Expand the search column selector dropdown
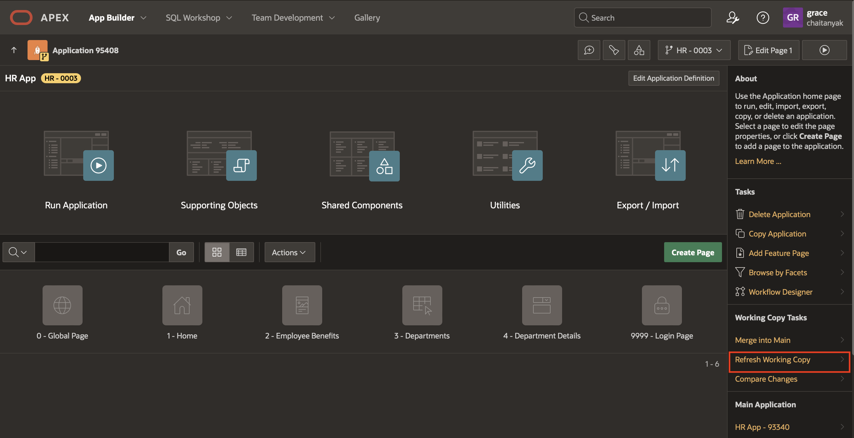Image resolution: width=854 pixels, height=438 pixels. 18,252
